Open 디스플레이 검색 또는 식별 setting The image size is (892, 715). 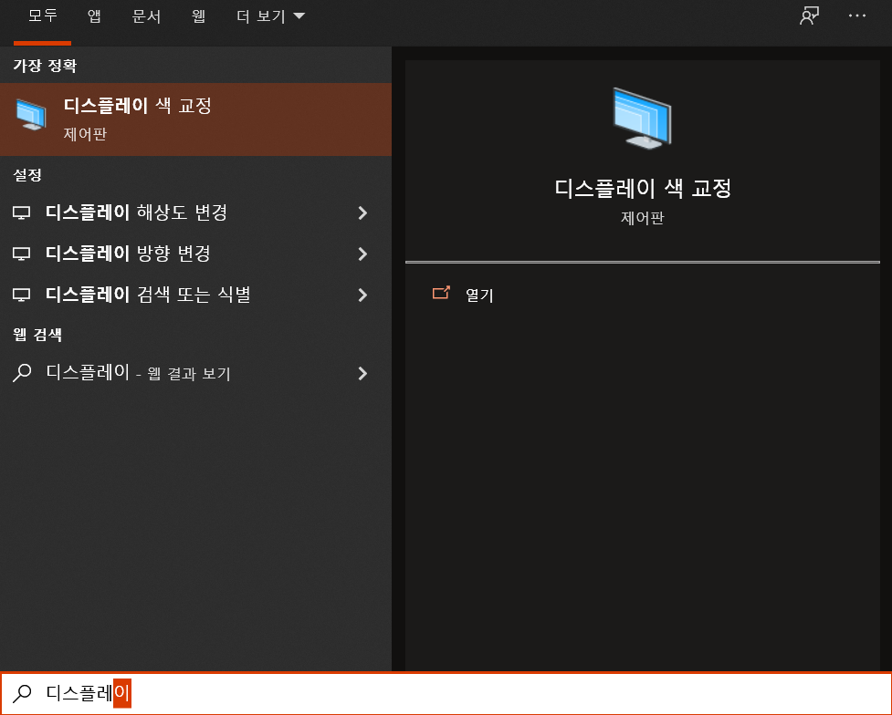[x=195, y=295]
